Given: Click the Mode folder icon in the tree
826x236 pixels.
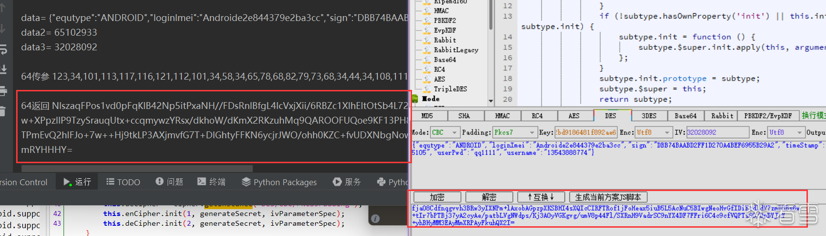Looking at the screenshot, I should click(x=415, y=99).
